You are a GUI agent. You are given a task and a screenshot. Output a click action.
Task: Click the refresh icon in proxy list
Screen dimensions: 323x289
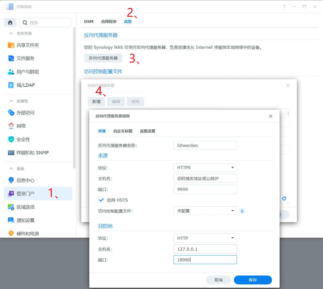coord(284,199)
